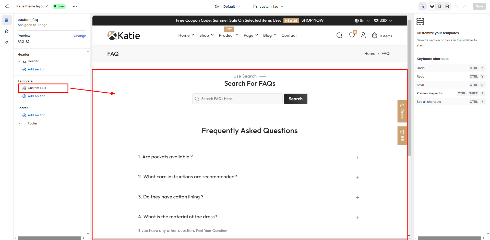Click the exit editor icon
Image resolution: width=490 pixels, height=240 pixels.
[x=7, y=6]
